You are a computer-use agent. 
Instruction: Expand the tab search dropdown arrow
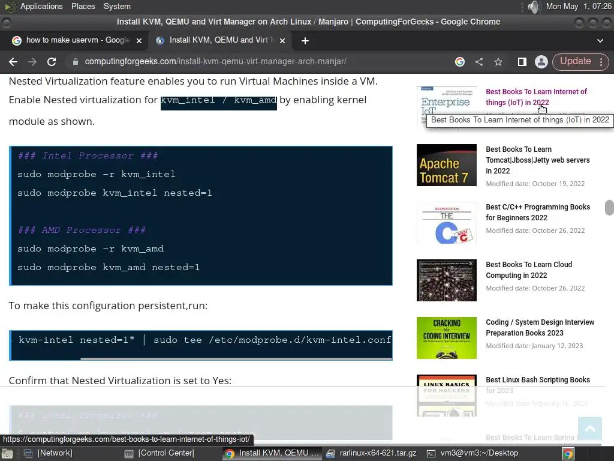[600, 41]
